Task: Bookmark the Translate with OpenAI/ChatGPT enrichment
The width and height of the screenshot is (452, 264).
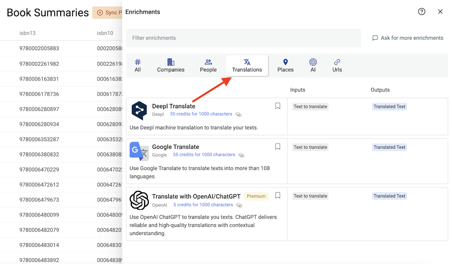Action: coord(277,195)
